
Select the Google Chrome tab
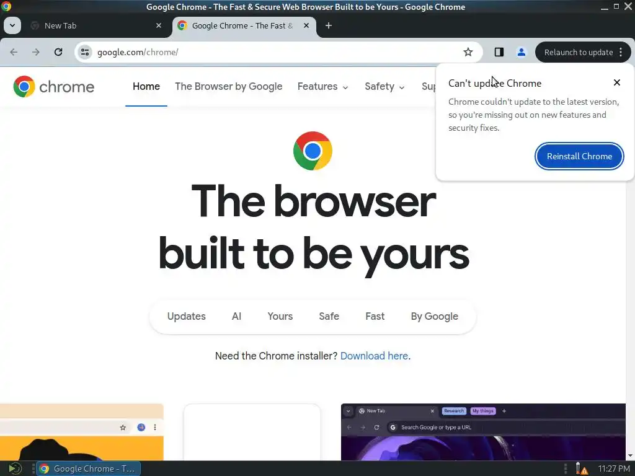coord(244,25)
